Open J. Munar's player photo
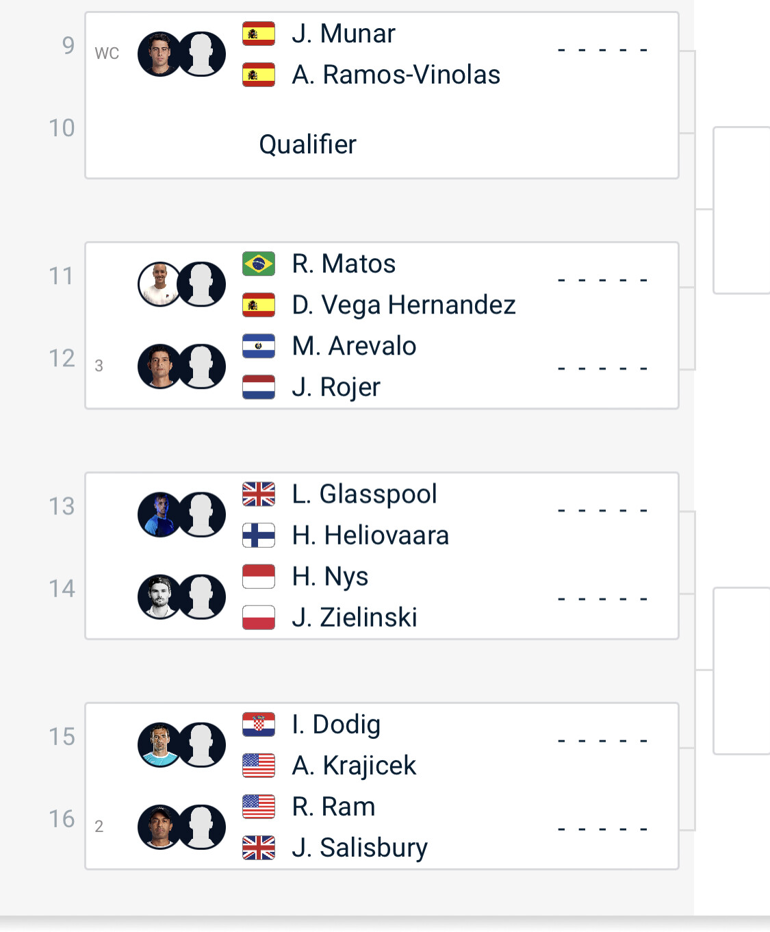This screenshot has width=770, height=932. [x=159, y=54]
